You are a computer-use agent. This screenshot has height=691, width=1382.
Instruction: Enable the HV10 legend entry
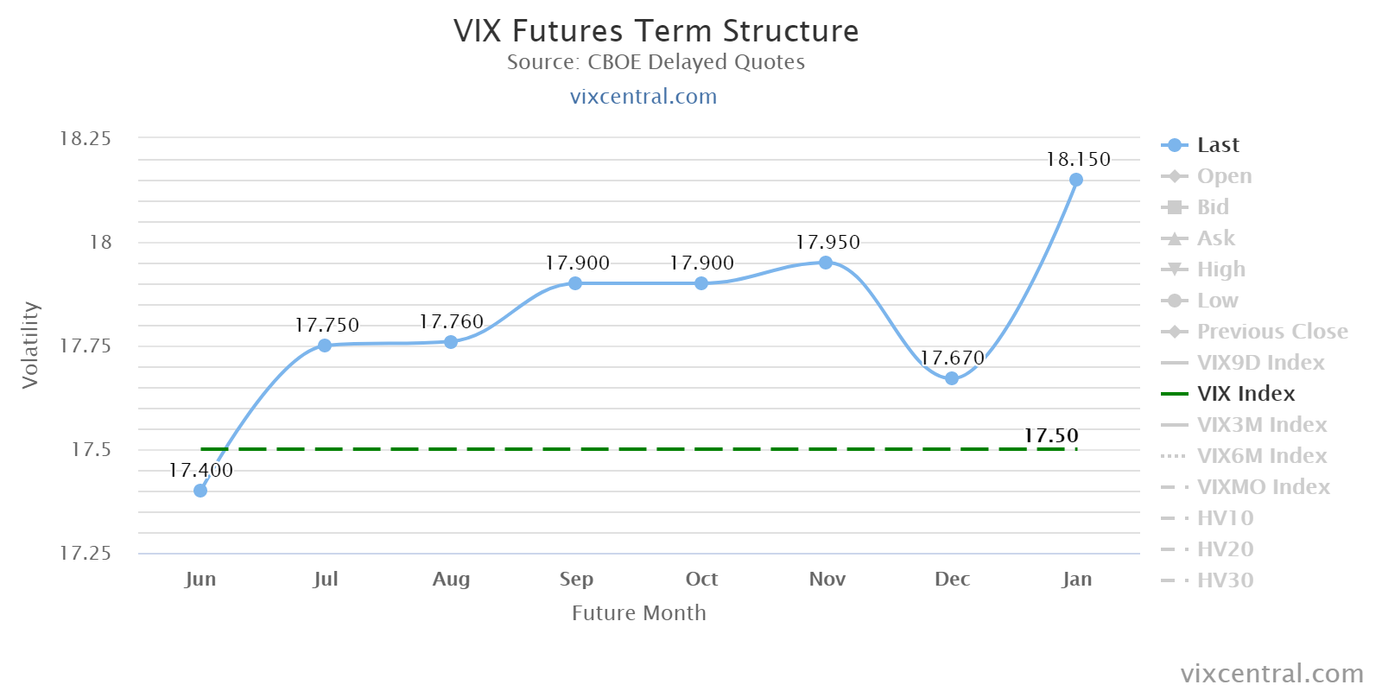(1225, 518)
